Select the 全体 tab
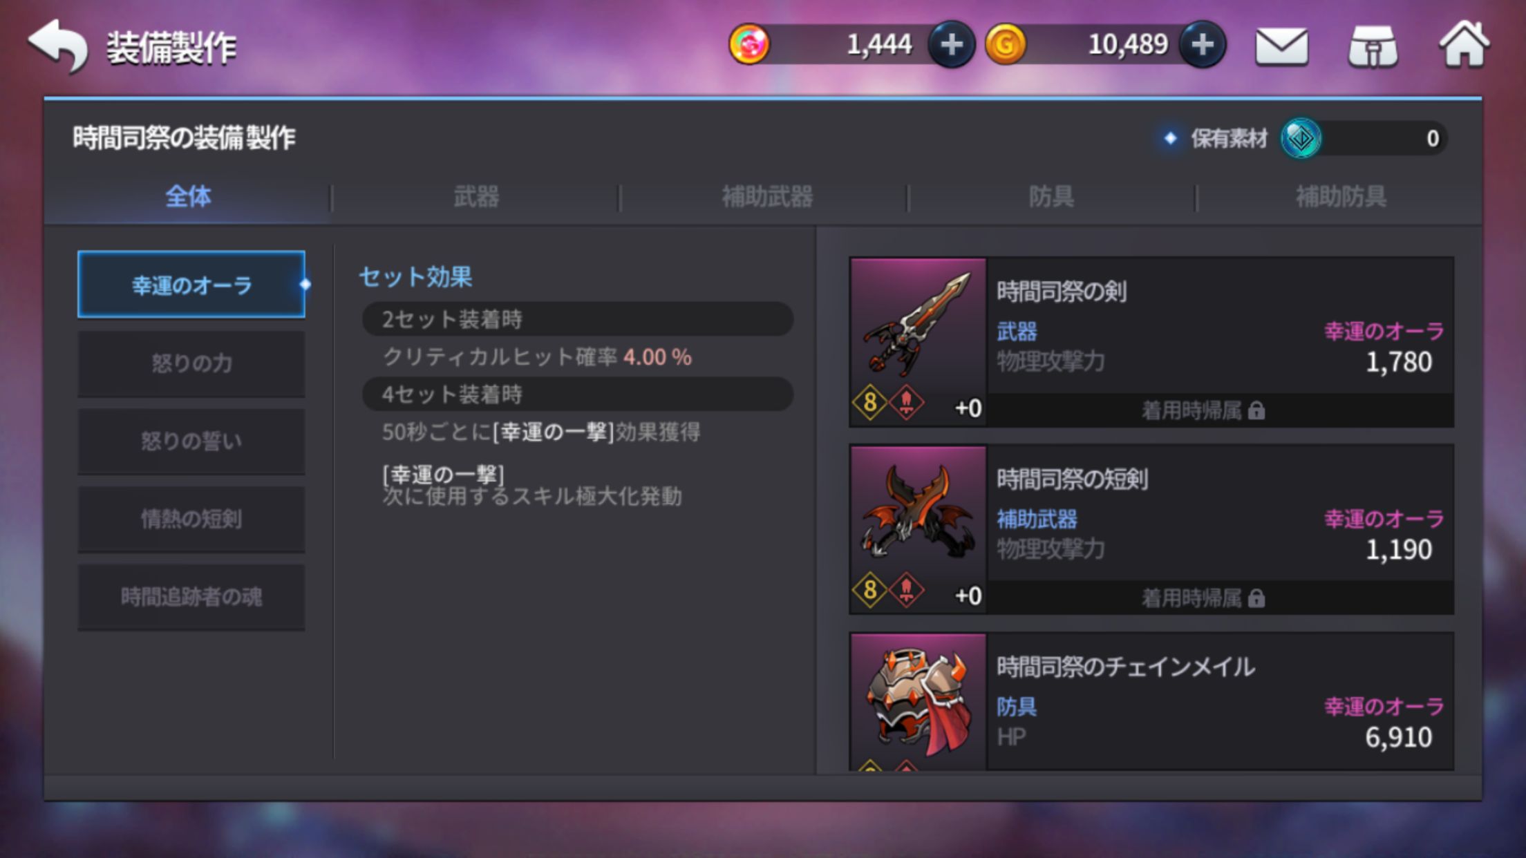Viewport: 1526px width, 858px height. (x=188, y=197)
